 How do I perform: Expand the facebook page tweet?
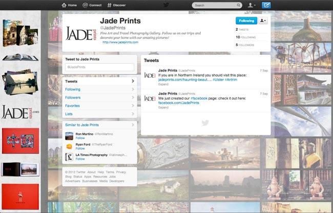163,108
